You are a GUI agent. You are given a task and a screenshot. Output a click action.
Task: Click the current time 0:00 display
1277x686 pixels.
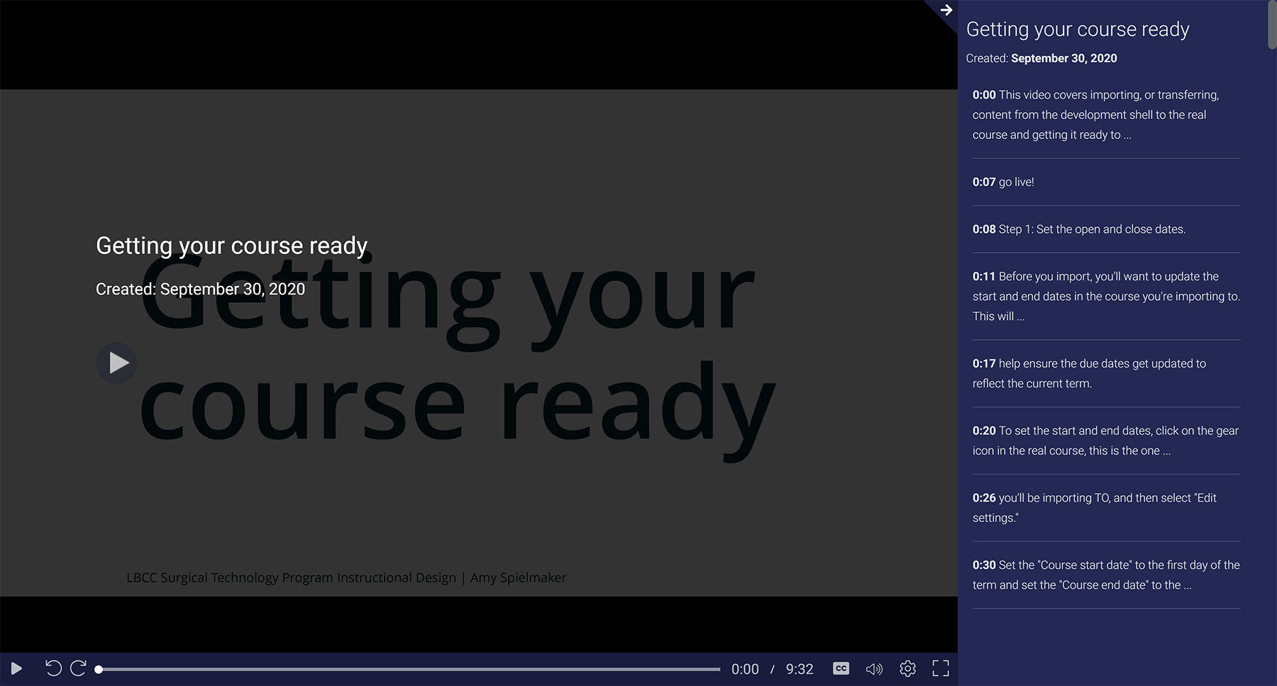point(745,669)
